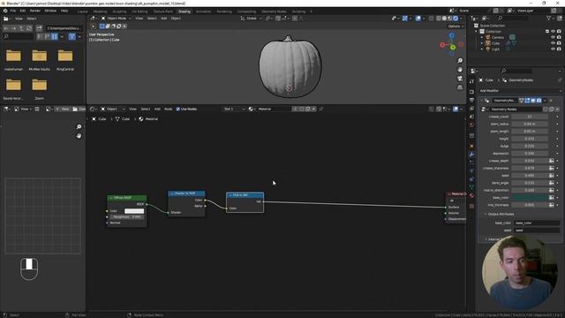Open the Scene properties tab icon
The width and height of the screenshot is (565, 318).
pyautogui.click(x=471, y=117)
